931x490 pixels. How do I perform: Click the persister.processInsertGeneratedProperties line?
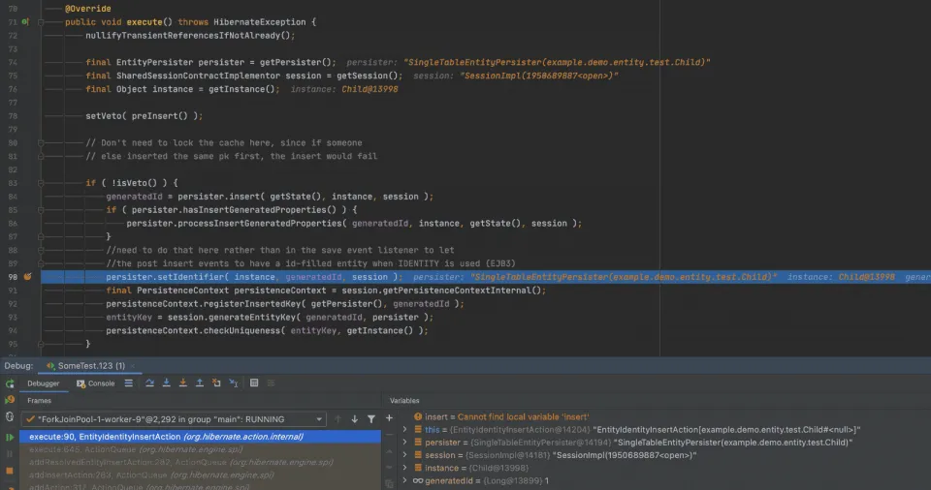355,224
